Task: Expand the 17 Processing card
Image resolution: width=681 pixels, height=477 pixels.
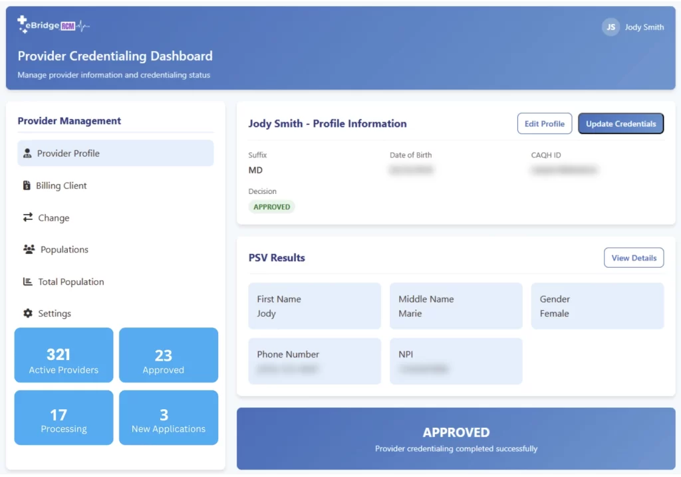Action: tap(63, 417)
